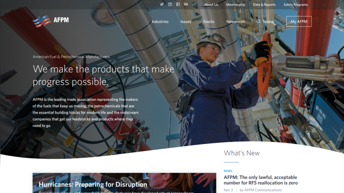Screen dimensions: 344x193
Task: Open the Hurricanes: Preparing for Disruption card
Action: [x=124, y=183]
